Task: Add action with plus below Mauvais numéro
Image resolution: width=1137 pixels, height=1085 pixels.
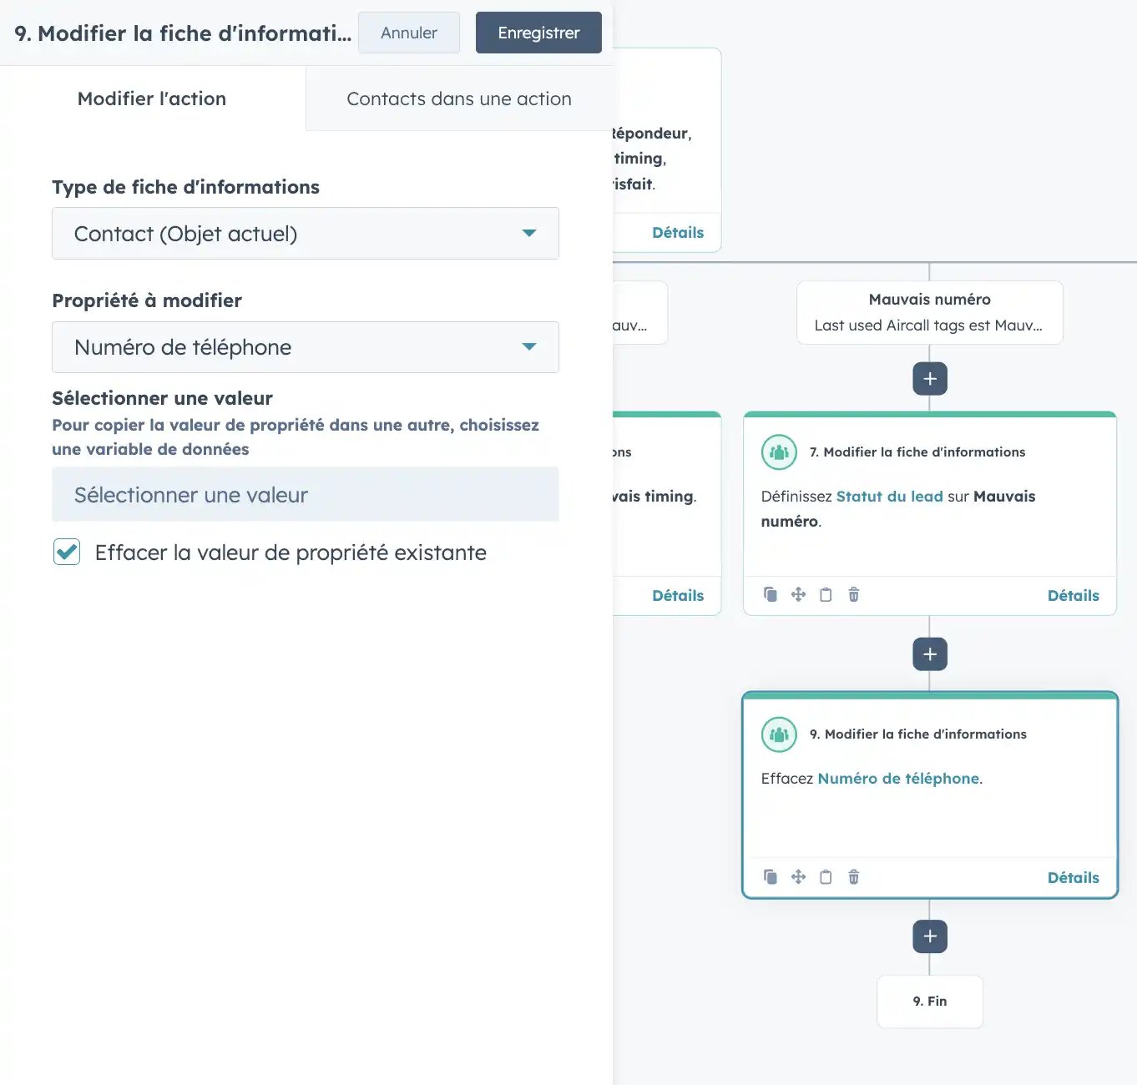Action: [x=929, y=379]
